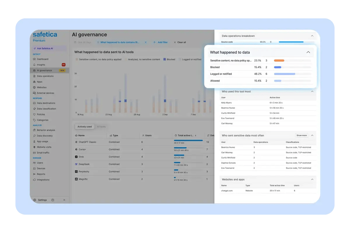Image resolution: width=350 pixels, height=233 pixels.
Task: Switch to the All tools tab
Action: 101,127
